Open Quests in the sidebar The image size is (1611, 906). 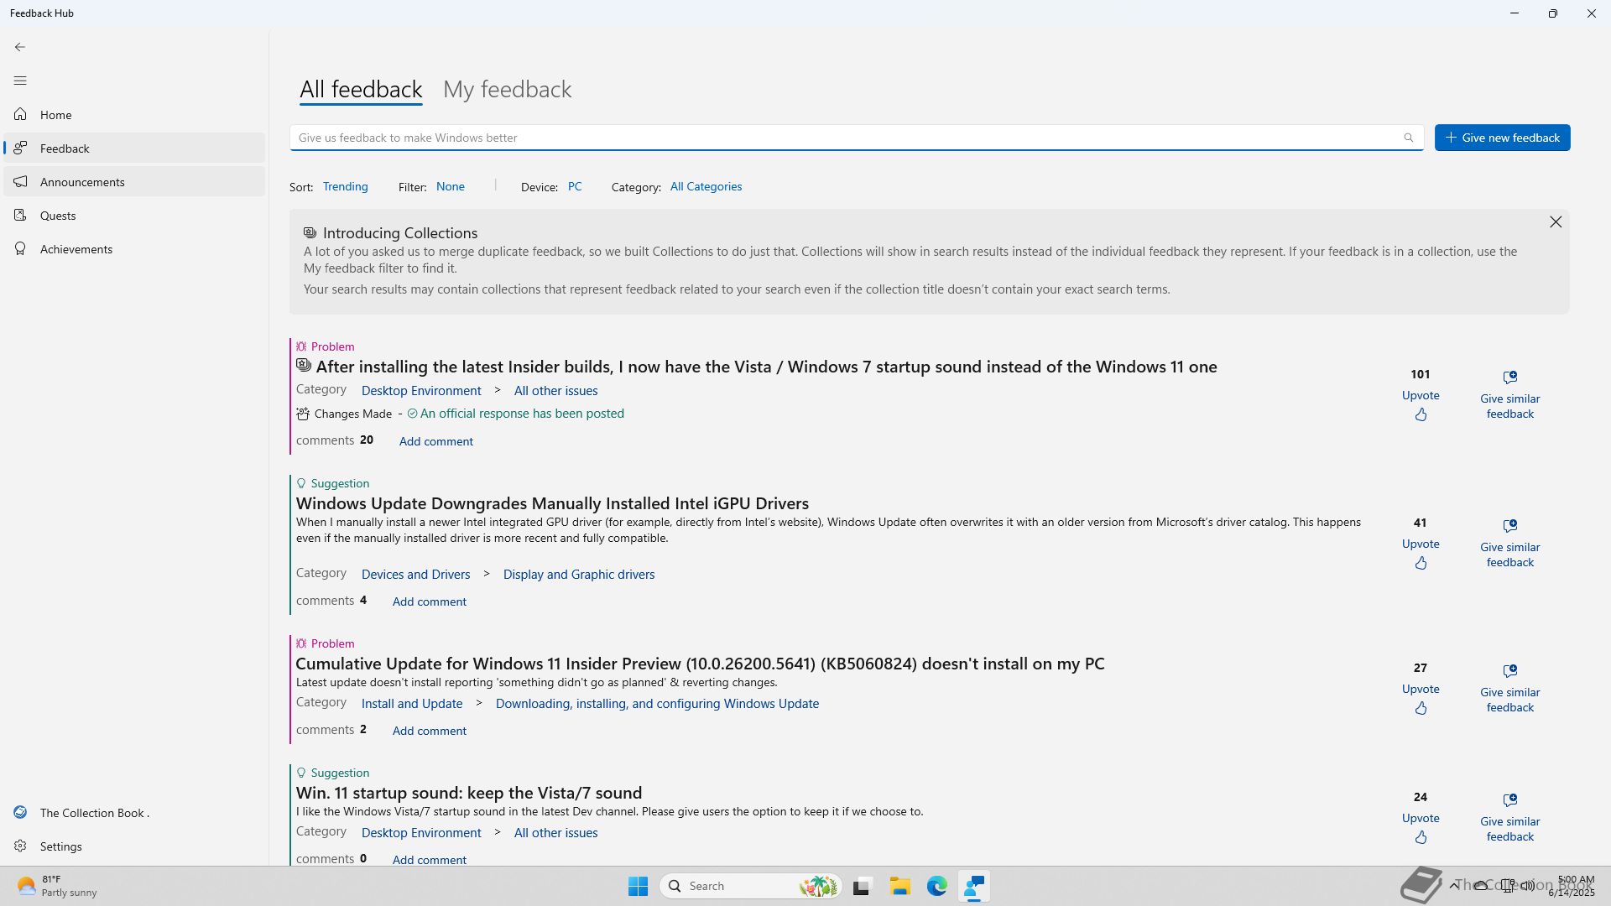[58, 216]
